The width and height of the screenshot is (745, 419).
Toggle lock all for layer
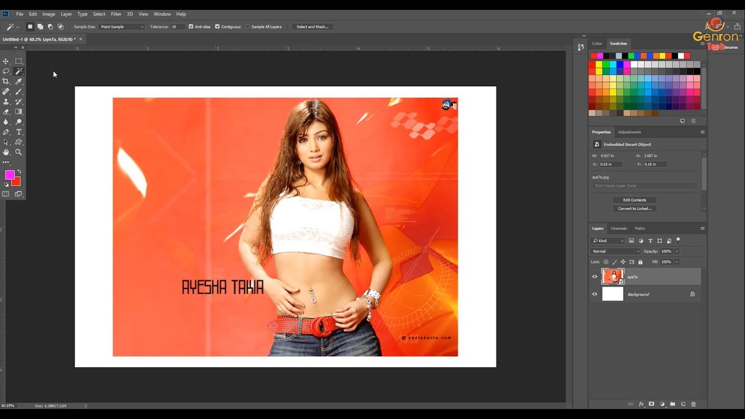[x=640, y=262]
